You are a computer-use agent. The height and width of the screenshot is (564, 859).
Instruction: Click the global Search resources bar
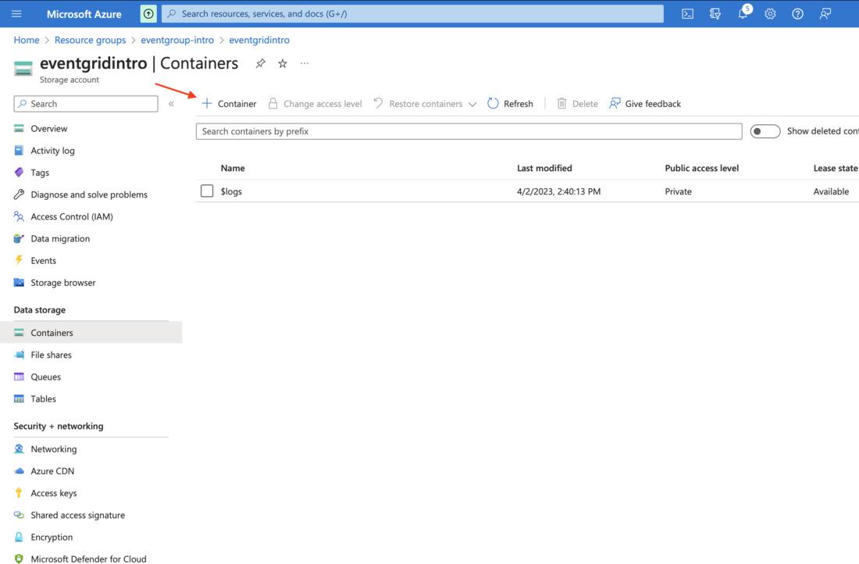point(412,14)
